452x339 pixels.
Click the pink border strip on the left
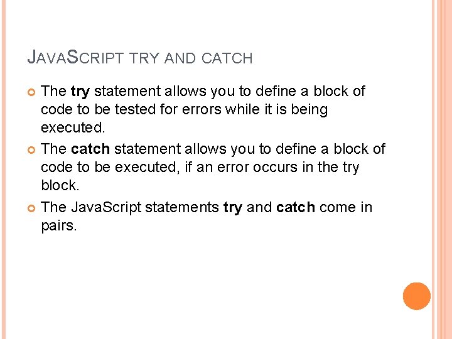click(x=3, y=169)
